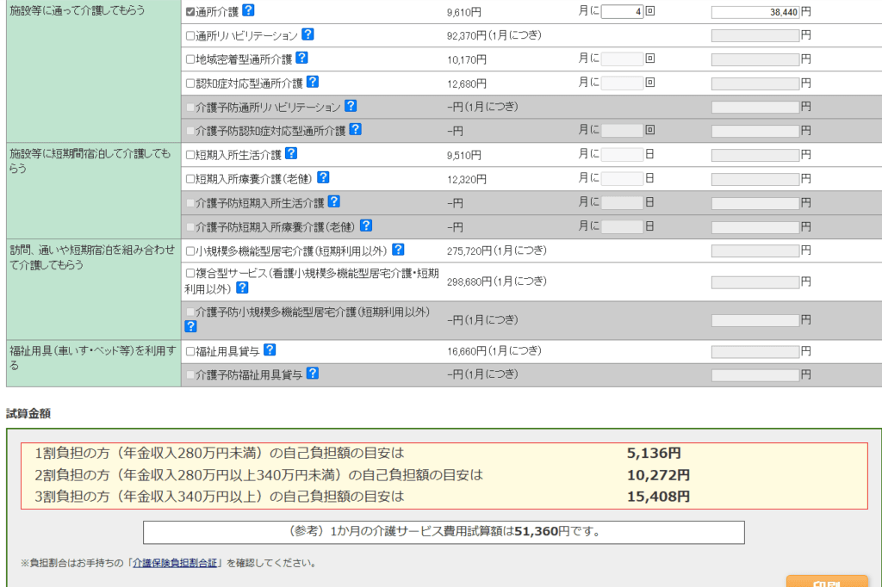The width and height of the screenshot is (882, 587).
Task: Click help icon beside 地域密着型通所介護
Action: pos(301,59)
